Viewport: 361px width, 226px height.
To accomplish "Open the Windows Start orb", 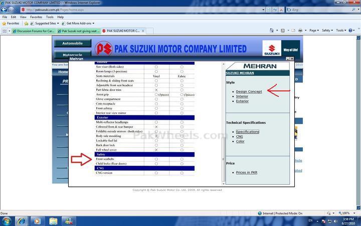I will tap(7, 221).
